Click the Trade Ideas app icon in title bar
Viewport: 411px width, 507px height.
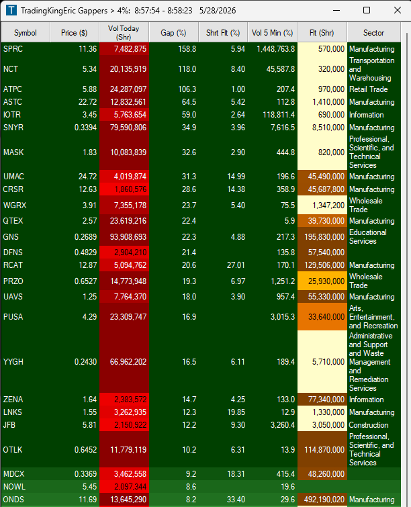tap(11, 10)
